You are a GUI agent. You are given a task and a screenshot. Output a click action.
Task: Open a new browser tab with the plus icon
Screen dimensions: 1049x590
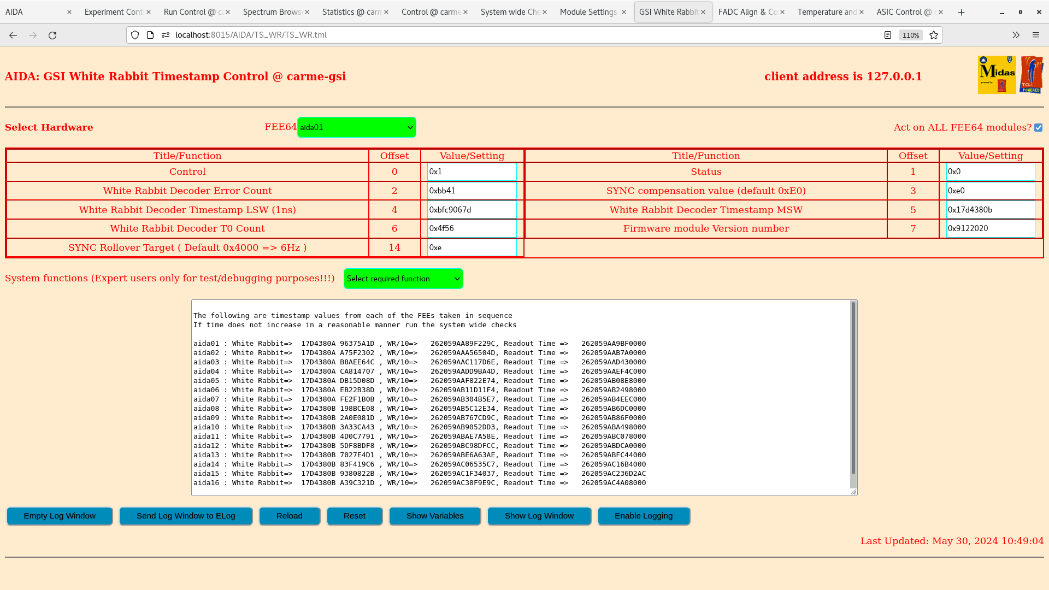(962, 12)
